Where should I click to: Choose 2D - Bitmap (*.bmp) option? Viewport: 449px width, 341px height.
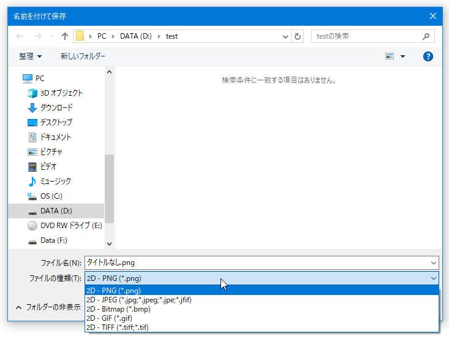pyautogui.click(x=262, y=309)
